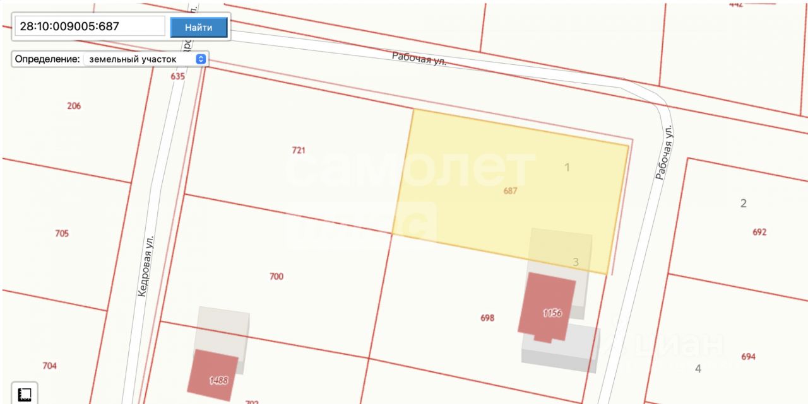Click parcel label 700
Viewport: 808px width, 404px height.
click(x=276, y=276)
